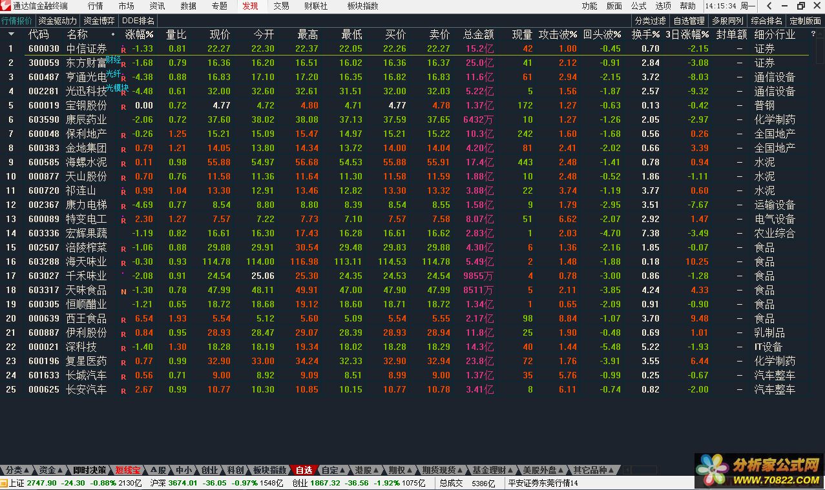
Task: Click the R marker beside 中信证券
Action: (123, 50)
